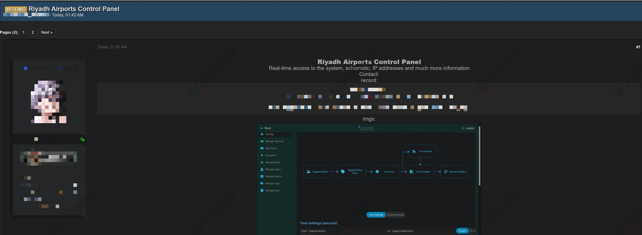Click the Arrival Area landing plane icon
The height and width of the screenshot is (235, 642).
(414, 151)
